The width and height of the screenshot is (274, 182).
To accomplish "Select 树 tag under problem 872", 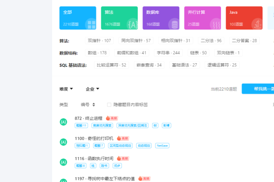I will [x=155, y=126].
